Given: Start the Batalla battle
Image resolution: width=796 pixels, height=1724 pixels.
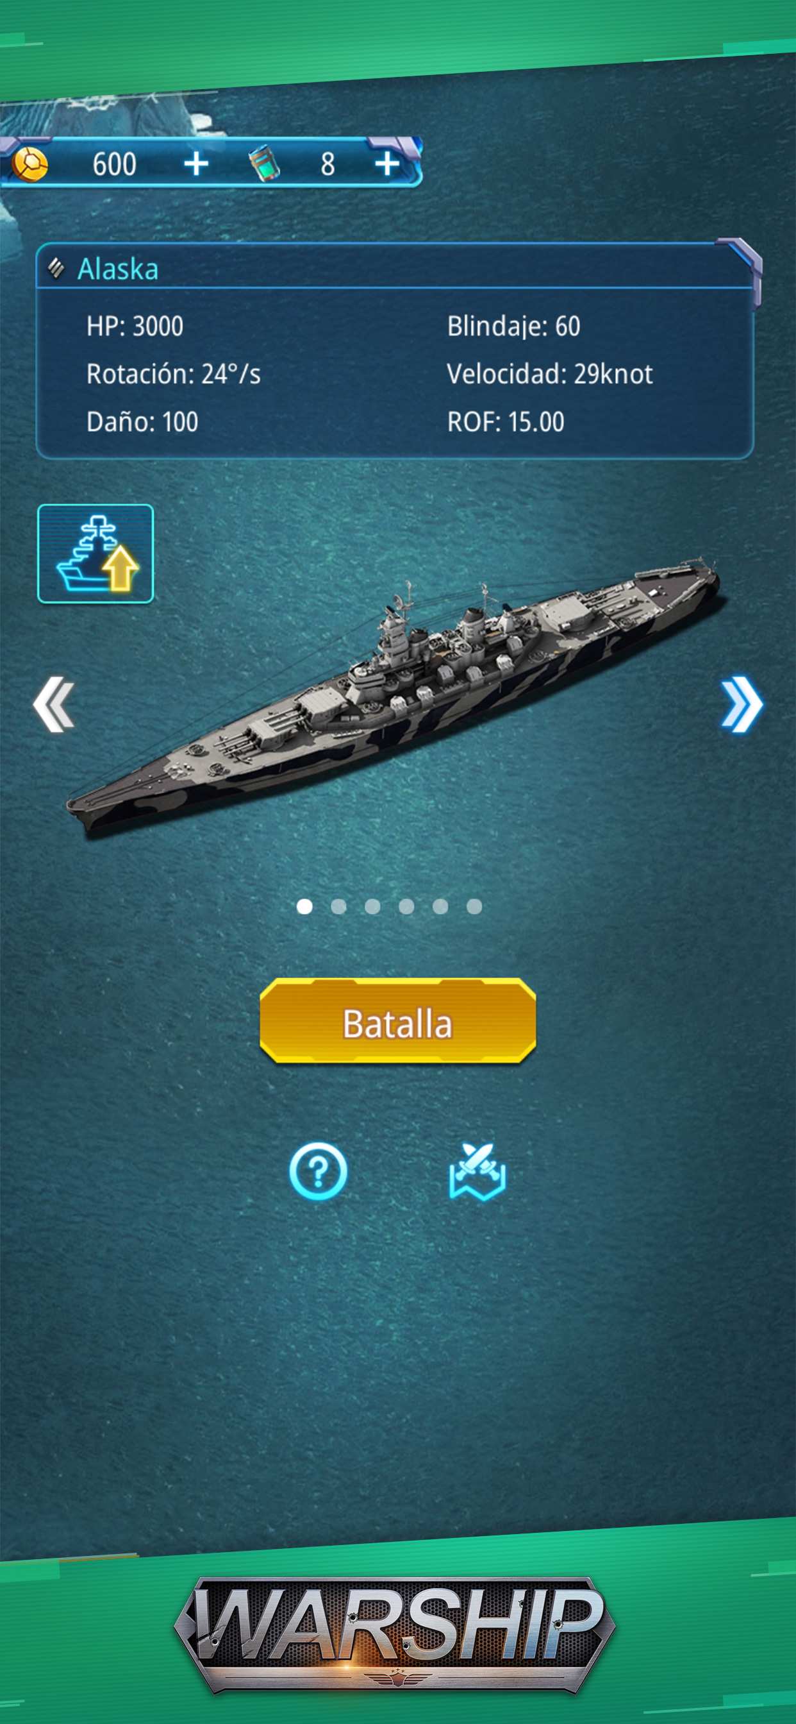Looking at the screenshot, I should [398, 1021].
